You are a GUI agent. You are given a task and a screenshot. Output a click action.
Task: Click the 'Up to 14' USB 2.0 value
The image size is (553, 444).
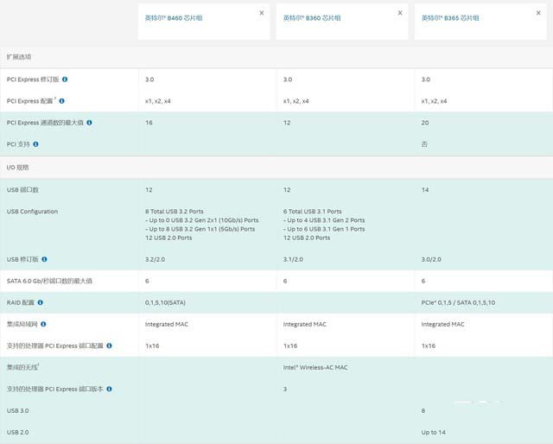coord(433,432)
